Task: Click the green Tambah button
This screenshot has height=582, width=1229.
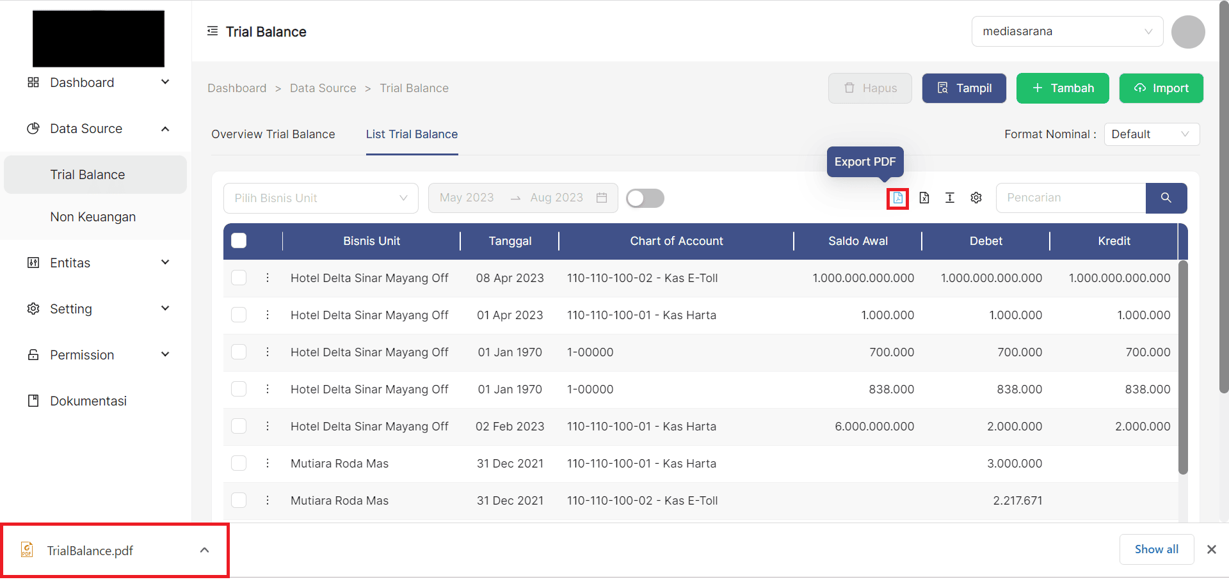Action: 1063,88
